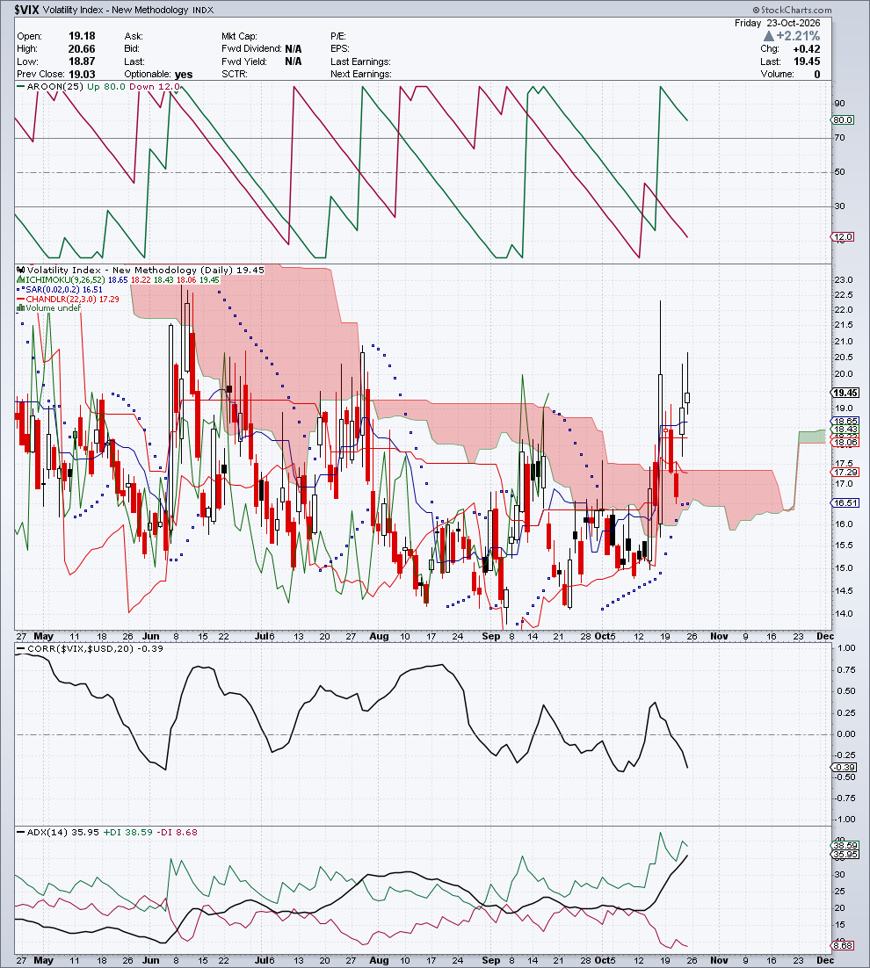Click the Prev Close value 19.03
The width and height of the screenshot is (870, 968).
[x=82, y=74]
